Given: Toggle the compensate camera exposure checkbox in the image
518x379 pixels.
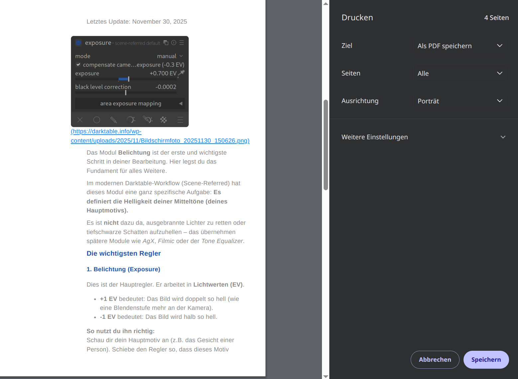Looking at the screenshot, I should pyautogui.click(x=78, y=64).
